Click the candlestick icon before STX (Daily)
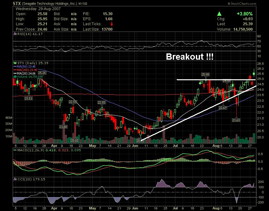The height and width of the screenshot is (211, 269). point(15,63)
